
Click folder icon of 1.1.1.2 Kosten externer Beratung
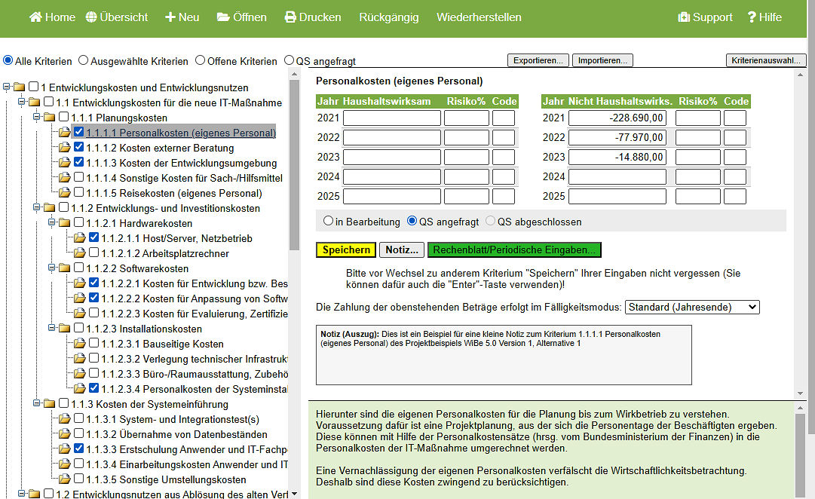pos(66,148)
